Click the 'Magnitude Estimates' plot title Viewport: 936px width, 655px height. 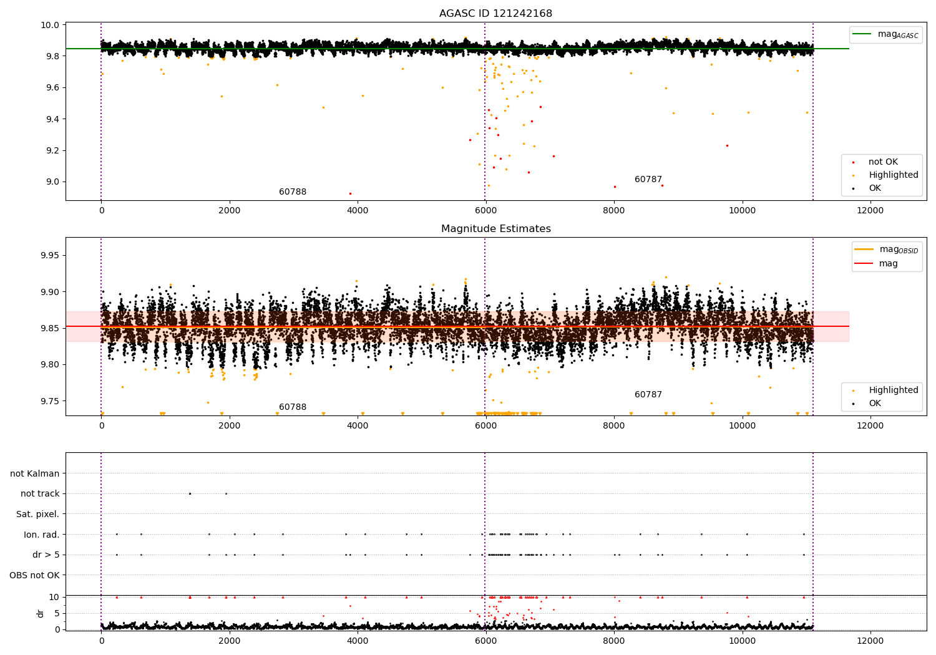click(495, 229)
